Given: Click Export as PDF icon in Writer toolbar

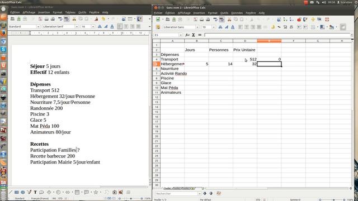Looking at the screenshot, I should (x=40, y=19).
